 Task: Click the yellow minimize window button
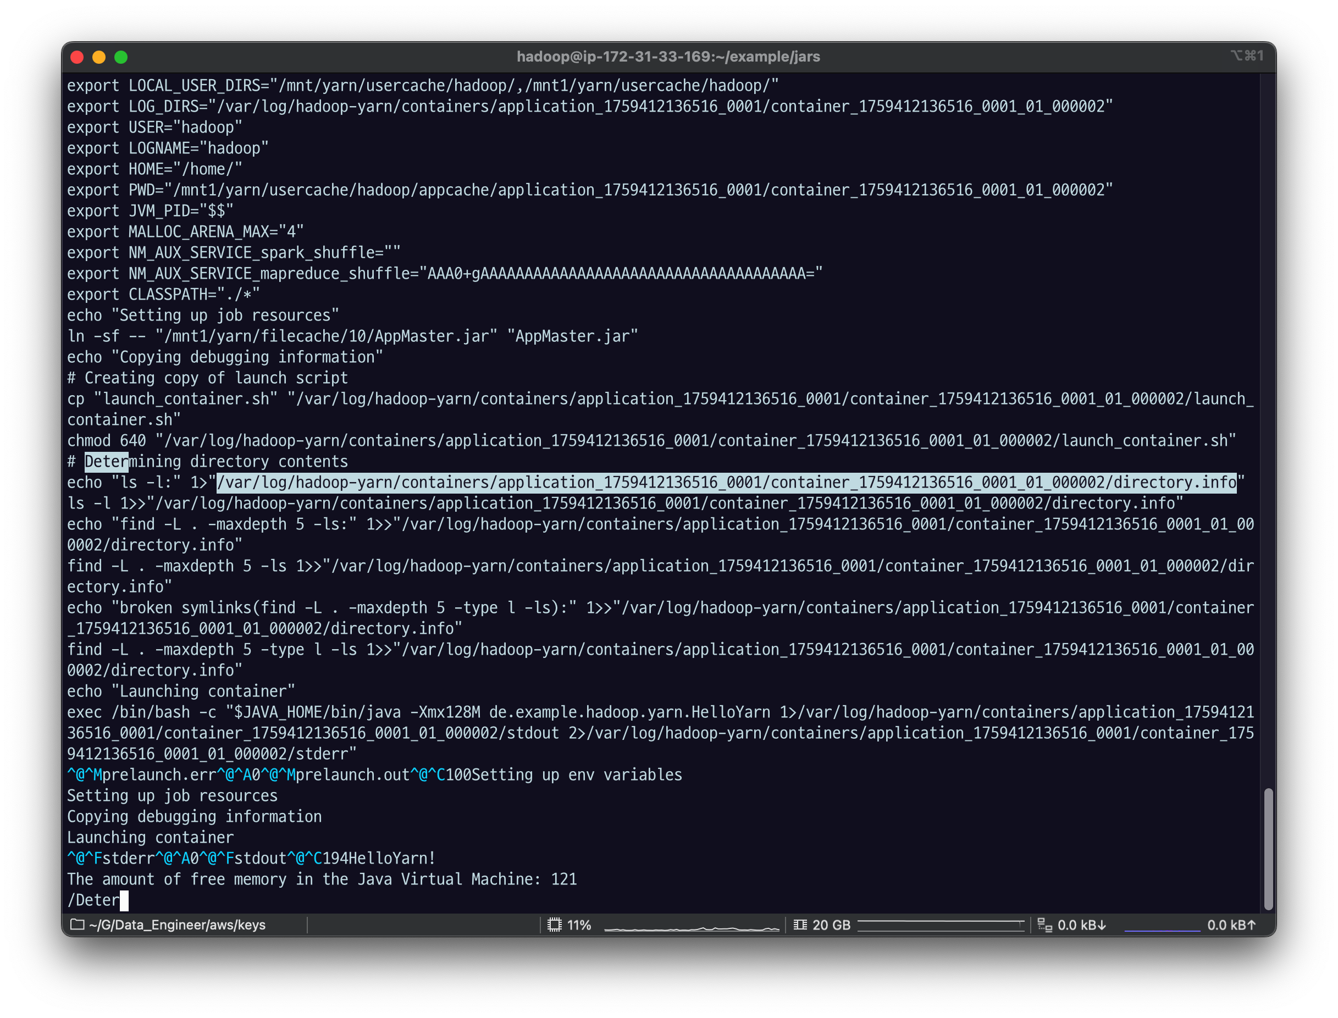tap(99, 57)
